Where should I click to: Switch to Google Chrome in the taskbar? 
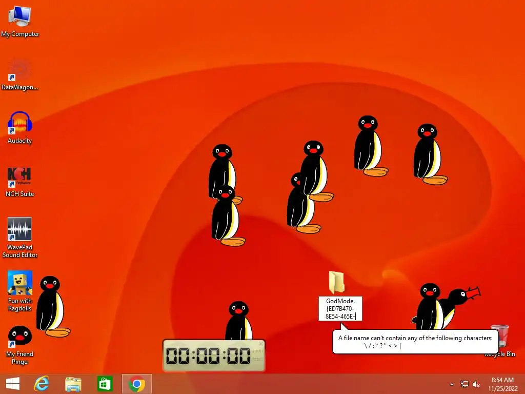tap(136, 384)
